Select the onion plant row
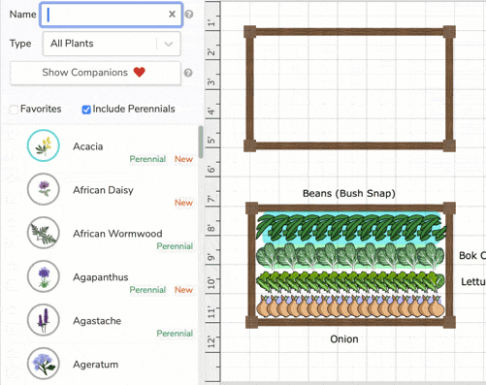The height and width of the screenshot is (385, 486). (x=351, y=306)
